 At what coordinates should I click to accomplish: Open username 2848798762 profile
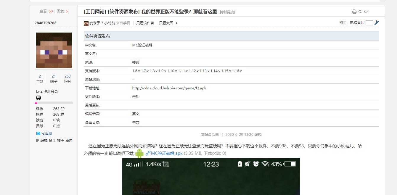pos(45,23)
